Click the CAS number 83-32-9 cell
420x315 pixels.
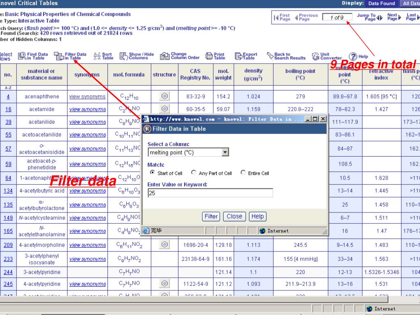click(x=196, y=96)
